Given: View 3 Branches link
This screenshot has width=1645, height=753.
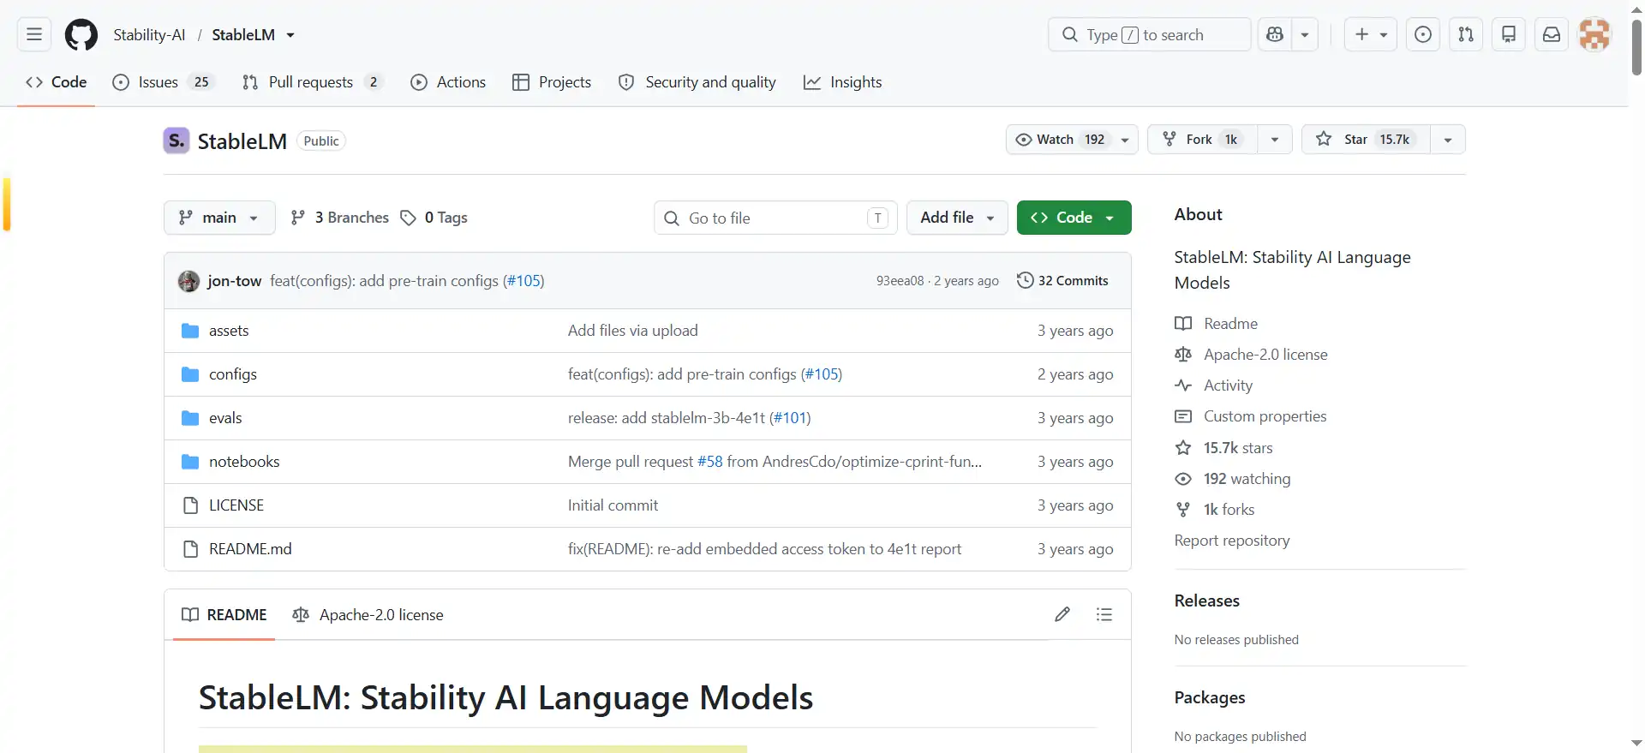Looking at the screenshot, I should (340, 218).
